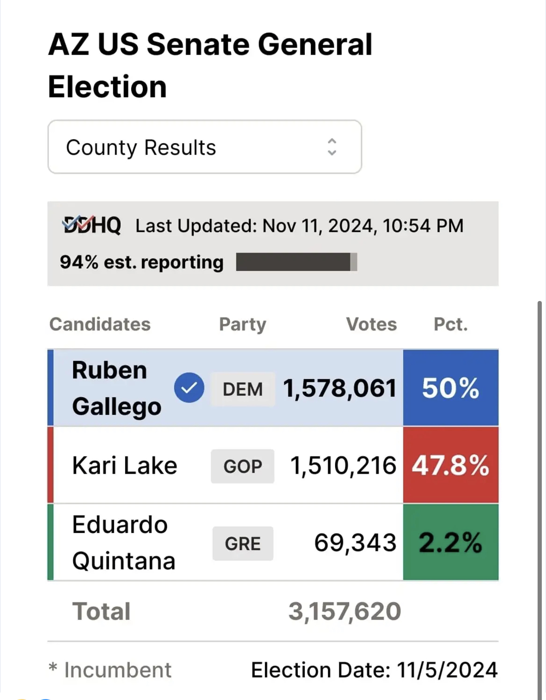Select the blue 50% percentage box
546x700 pixels.
click(x=450, y=388)
